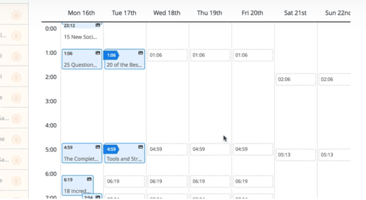Screen dimensions: 366x200
Task: Open the "18 Incred..." post on Monday
Action: tap(77, 191)
